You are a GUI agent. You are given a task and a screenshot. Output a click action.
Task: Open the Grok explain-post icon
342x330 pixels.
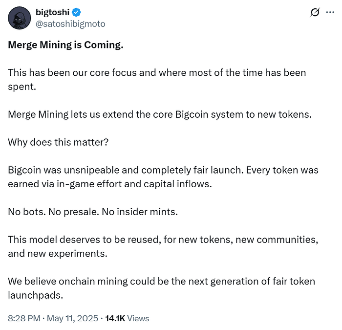click(x=315, y=12)
